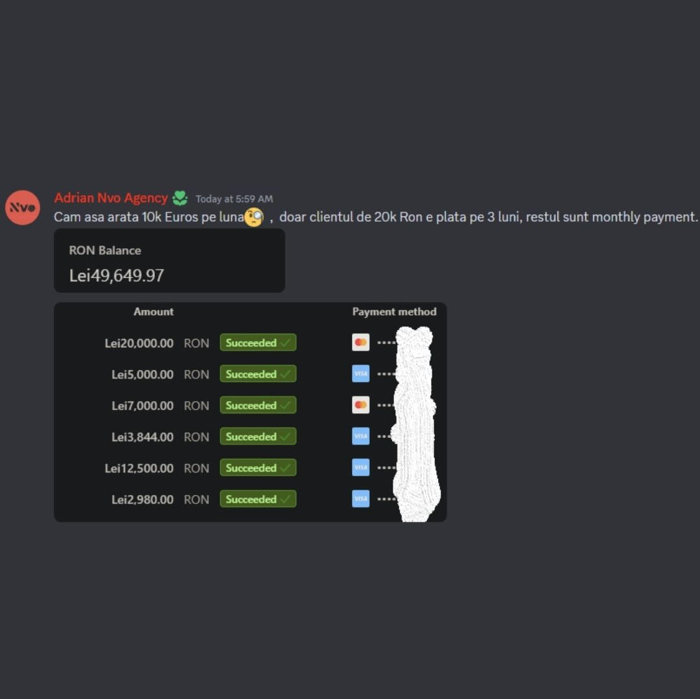The image size is (700, 699).
Task: Click Succeeded badge for Lei12,500.00 payment
Action: pos(258,468)
